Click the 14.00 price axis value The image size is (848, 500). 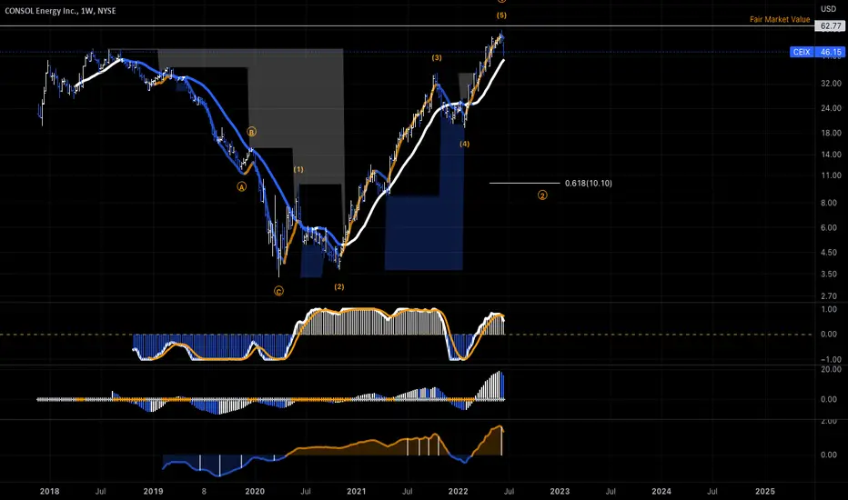click(x=831, y=155)
